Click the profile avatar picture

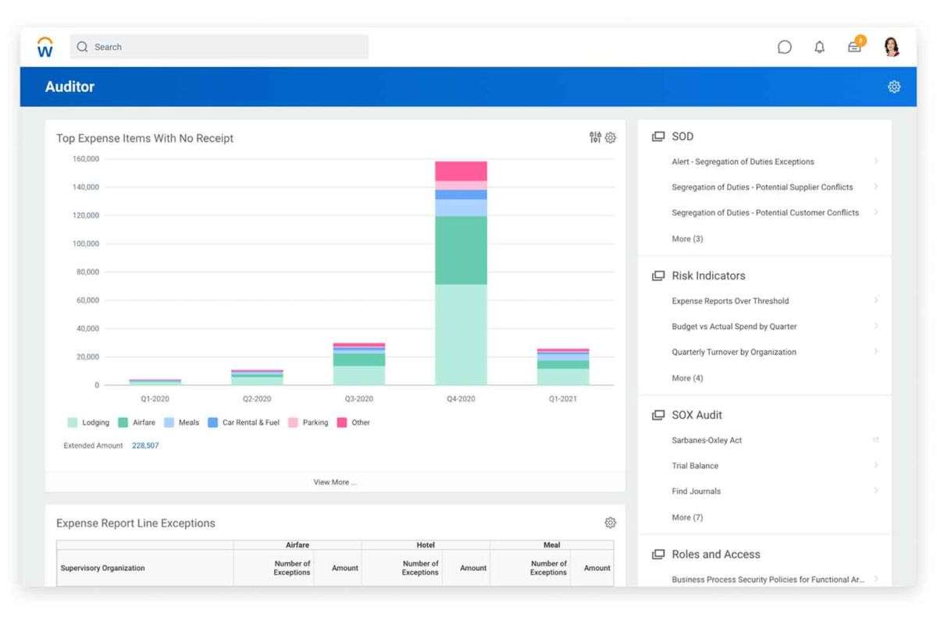click(x=891, y=47)
